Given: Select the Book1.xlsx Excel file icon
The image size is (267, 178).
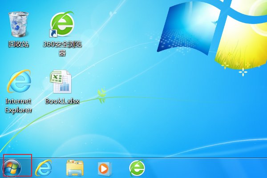Looking at the screenshot, I should coord(61,81).
